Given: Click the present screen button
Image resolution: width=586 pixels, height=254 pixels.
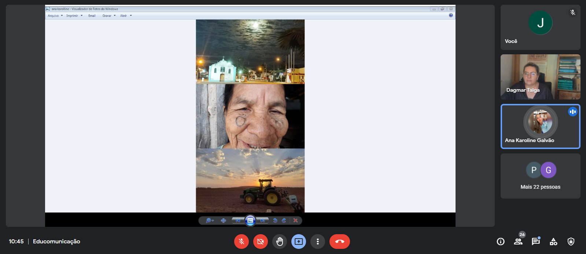Looking at the screenshot, I should tap(299, 242).
